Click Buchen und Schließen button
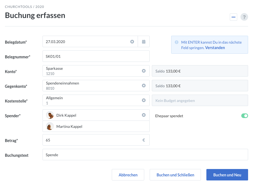The height and width of the screenshot is (184, 253). (x=175, y=175)
